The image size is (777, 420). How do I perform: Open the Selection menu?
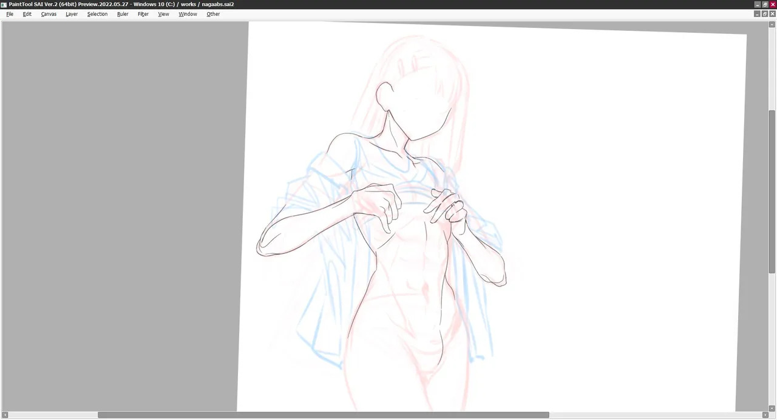coord(97,14)
